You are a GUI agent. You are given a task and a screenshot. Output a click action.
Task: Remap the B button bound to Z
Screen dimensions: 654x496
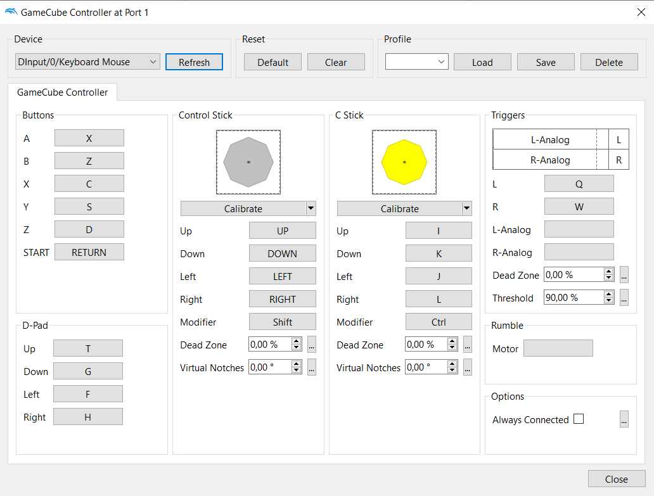click(89, 161)
